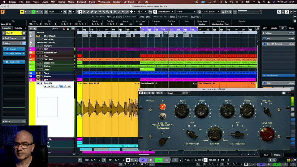Toggle plugin activate power button in plugin header
The height and width of the screenshot is (167, 297).
[x=141, y=93]
